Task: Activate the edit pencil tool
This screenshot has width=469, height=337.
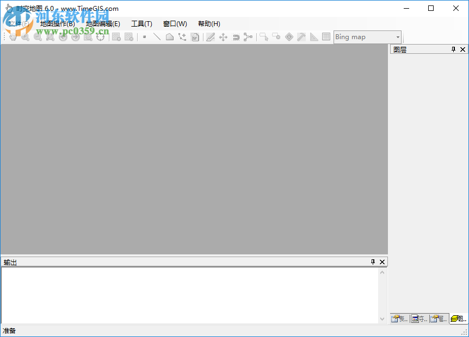Action: pos(211,36)
